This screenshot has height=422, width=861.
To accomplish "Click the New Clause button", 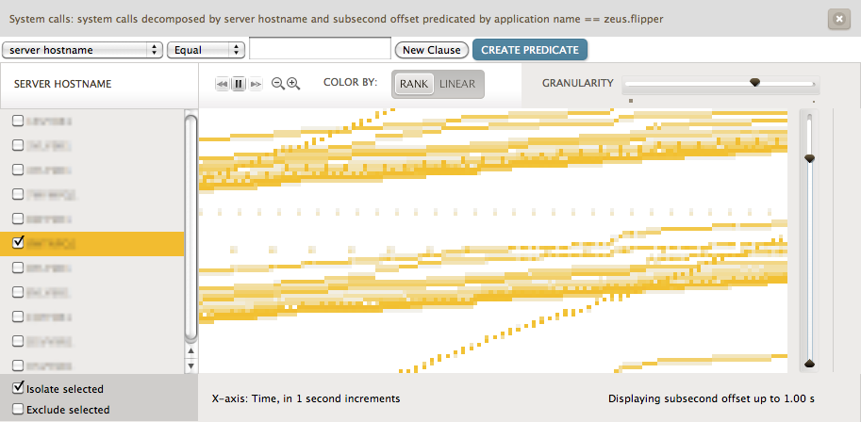I will pyautogui.click(x=431, y=50).
